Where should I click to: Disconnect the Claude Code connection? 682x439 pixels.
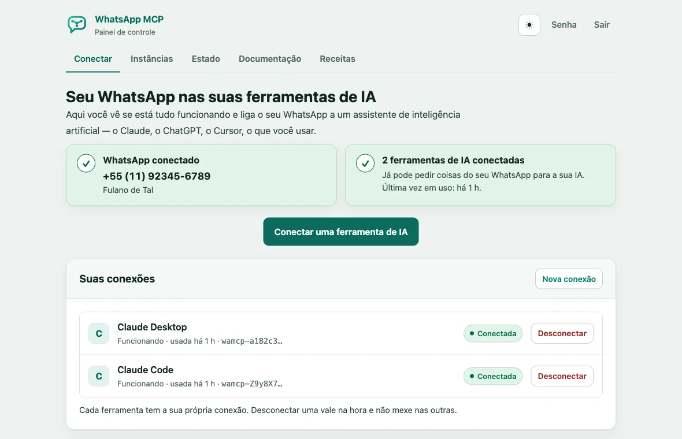coord(562,376)
